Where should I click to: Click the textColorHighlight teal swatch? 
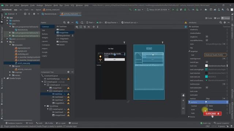[x=206, y=70]
